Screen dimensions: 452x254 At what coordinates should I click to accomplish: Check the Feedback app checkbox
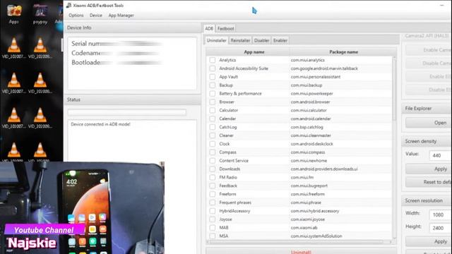213,186
